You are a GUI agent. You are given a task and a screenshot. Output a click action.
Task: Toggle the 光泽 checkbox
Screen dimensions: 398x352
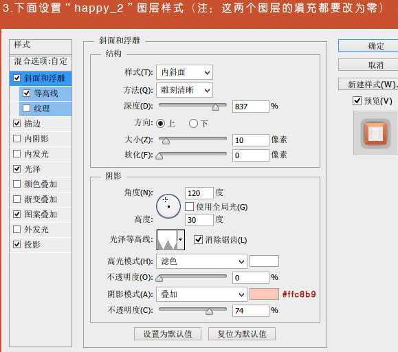[16, 168]
